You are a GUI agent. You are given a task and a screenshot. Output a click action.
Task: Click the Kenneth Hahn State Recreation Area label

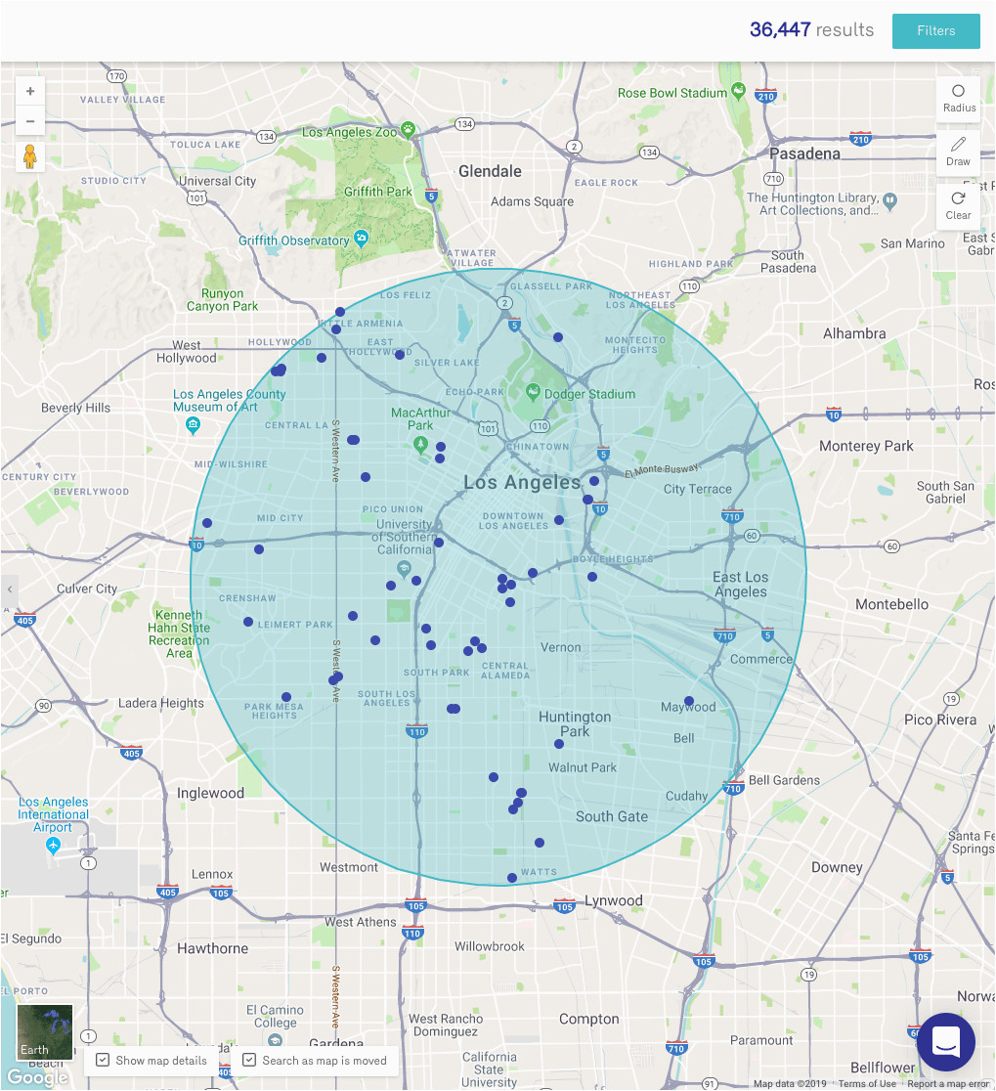179,633
